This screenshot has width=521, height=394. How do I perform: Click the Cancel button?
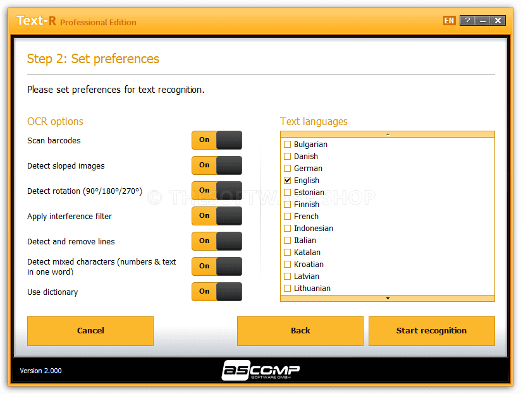pyautogui.click(x=90, y=331)
